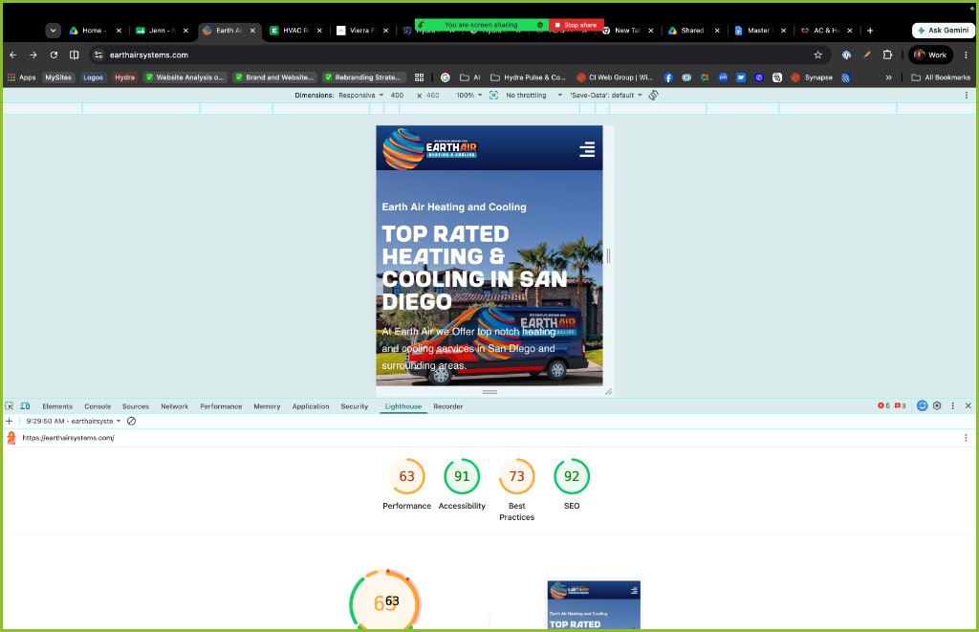Image resolution: width=979 pixels, height=632 pixels.
Task: Click the rotate viewport icon
Action: tap(653, 96)
